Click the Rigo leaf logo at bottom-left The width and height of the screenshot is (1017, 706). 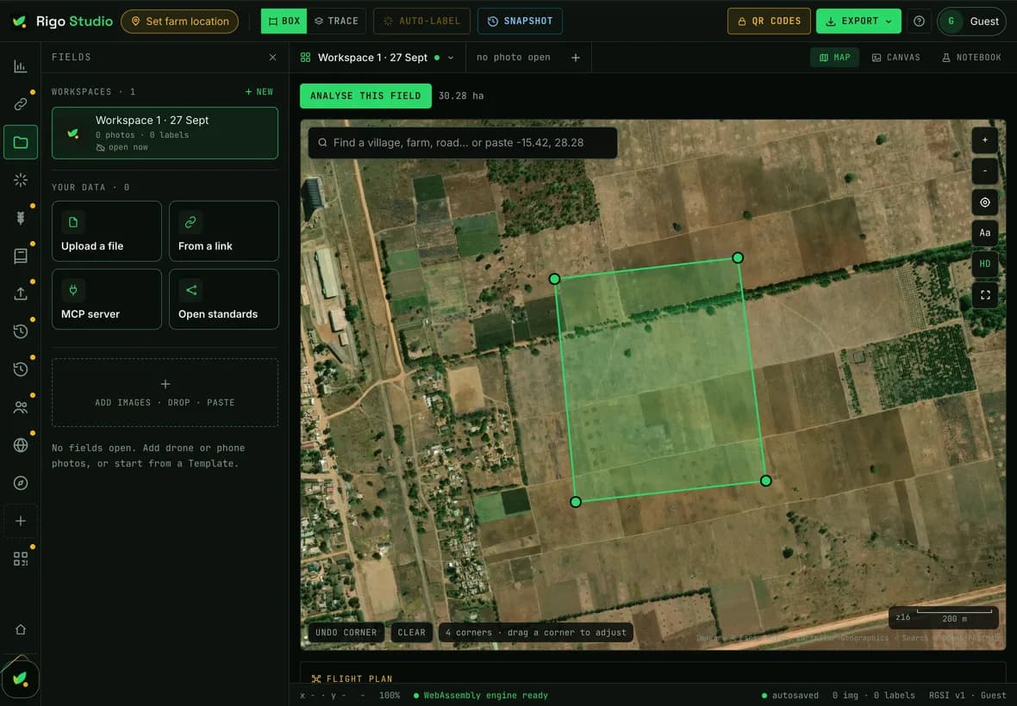(20, 678)
